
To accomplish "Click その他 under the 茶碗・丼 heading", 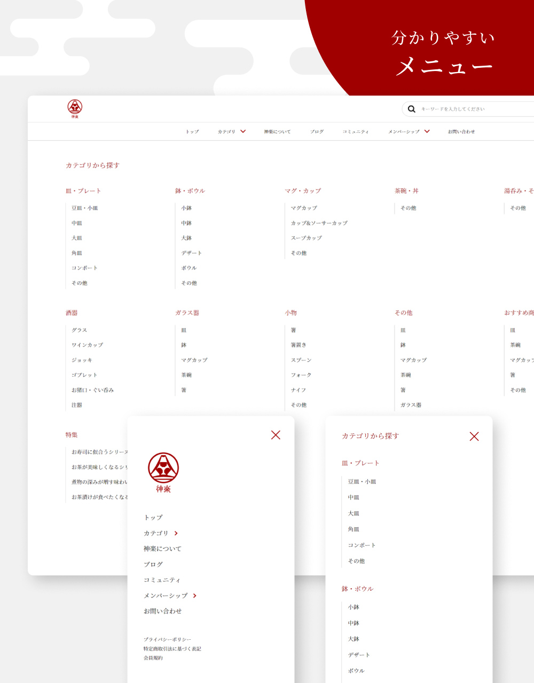I will point(409,208).
